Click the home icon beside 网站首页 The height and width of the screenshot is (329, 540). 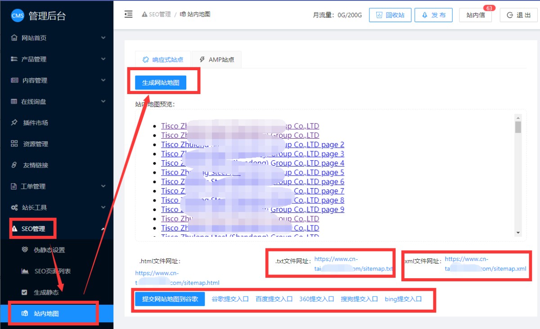click(x=14, y=38)
